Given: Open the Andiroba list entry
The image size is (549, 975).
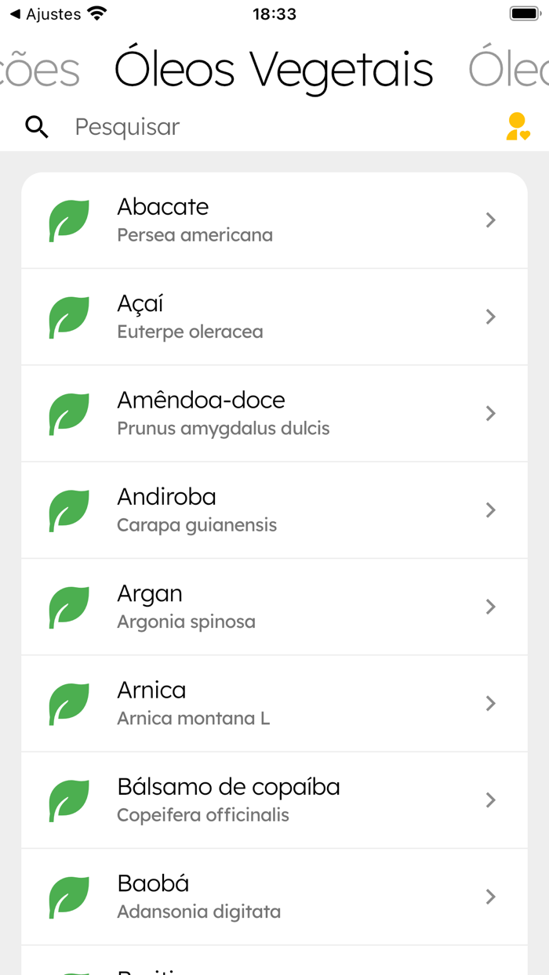Looking at the screenshot, I should pos(274,510).
